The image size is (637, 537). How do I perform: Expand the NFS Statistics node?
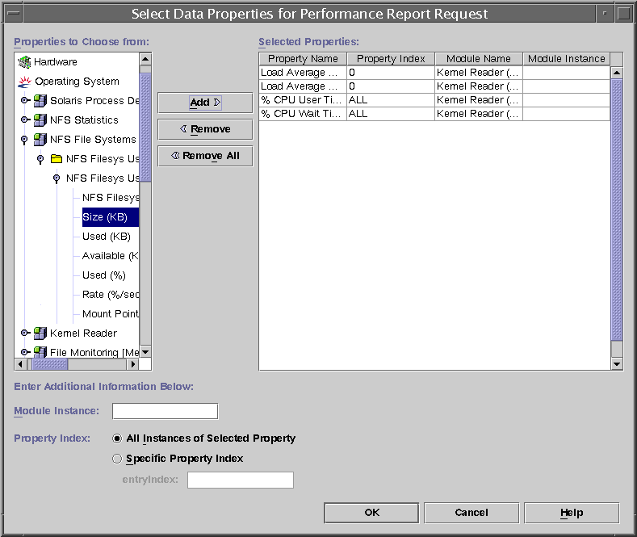[x=25, y=120]
